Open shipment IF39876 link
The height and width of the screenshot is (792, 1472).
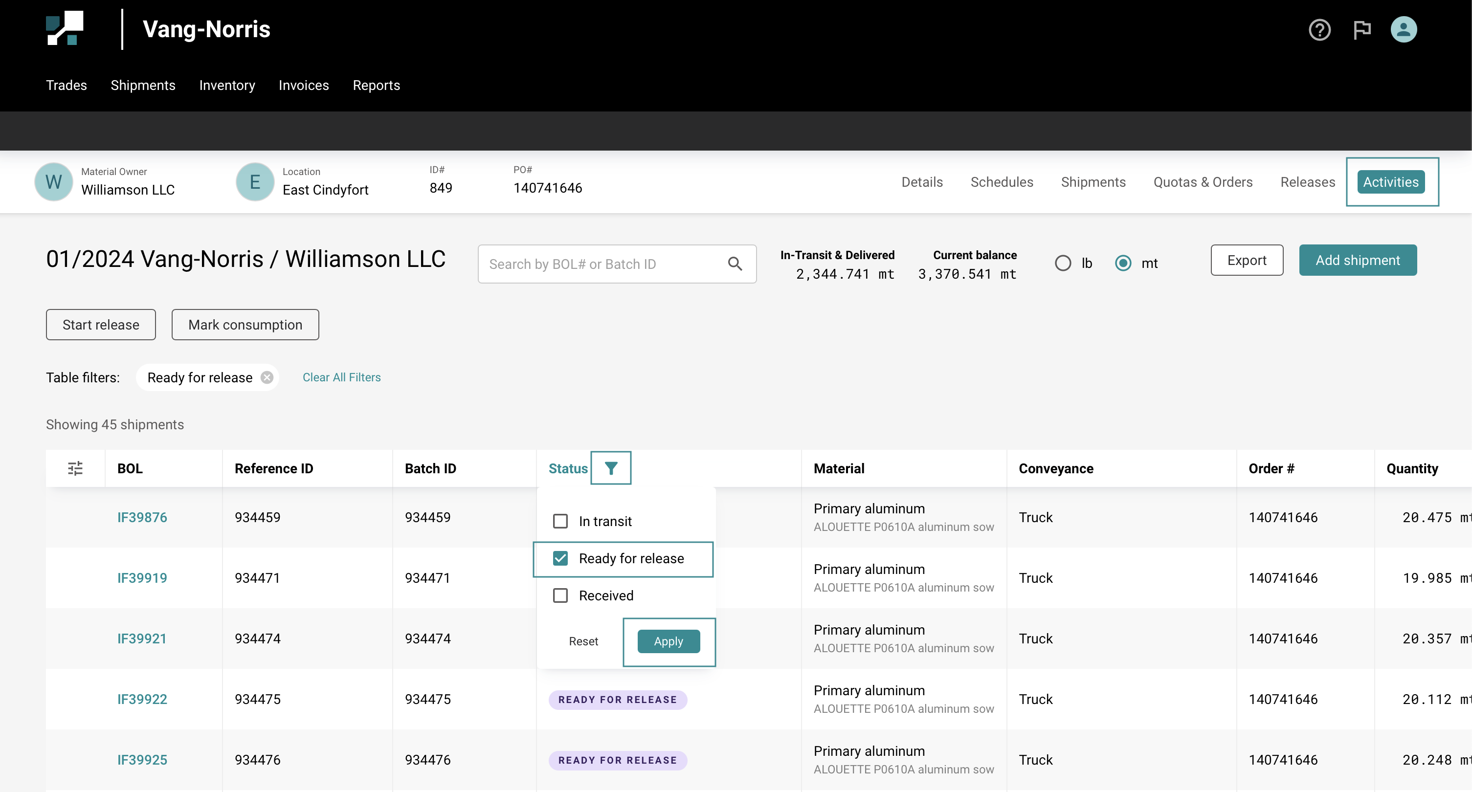[x=142, y=517]
